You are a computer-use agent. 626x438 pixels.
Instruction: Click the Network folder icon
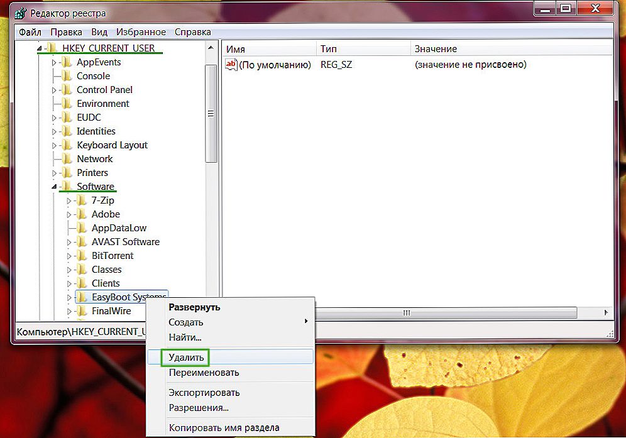click(67, 158)
